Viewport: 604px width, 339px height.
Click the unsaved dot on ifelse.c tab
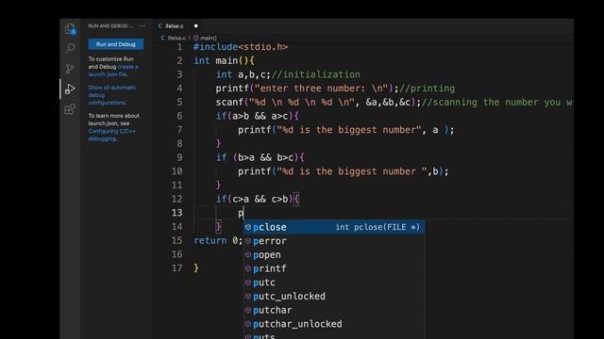[195, 25]
